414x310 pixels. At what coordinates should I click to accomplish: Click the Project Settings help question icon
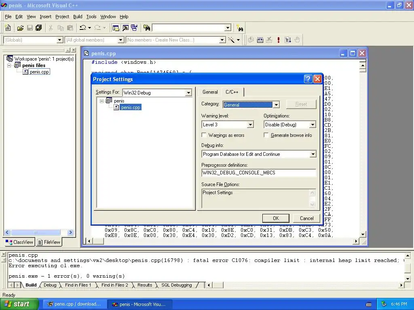point(308,79)
